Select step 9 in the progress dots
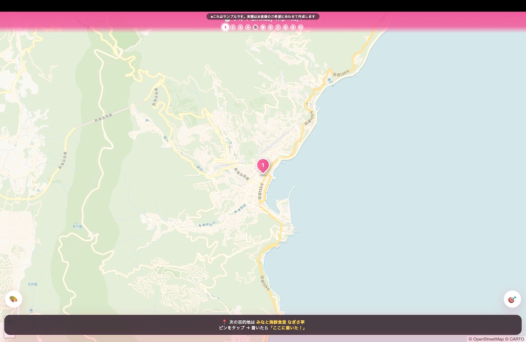This screenshot has height=342, width=526. [293, 27]
